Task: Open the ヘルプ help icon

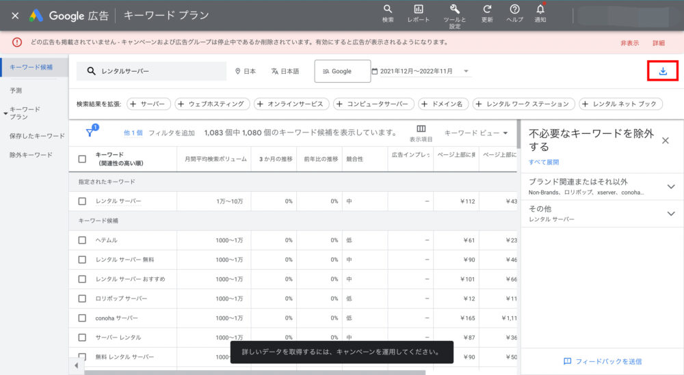Action: point(514,9)
